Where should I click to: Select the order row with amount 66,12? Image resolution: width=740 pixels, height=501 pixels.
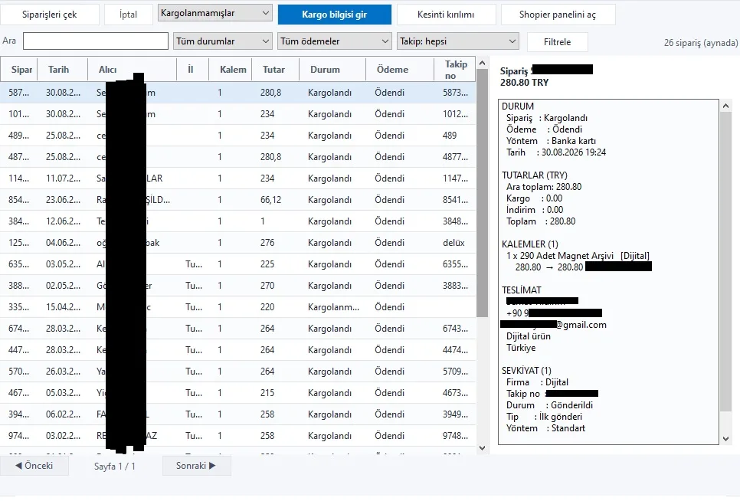237,200
